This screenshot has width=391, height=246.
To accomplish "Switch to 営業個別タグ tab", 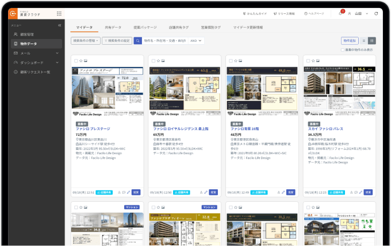I will click(x=210, y=28).
